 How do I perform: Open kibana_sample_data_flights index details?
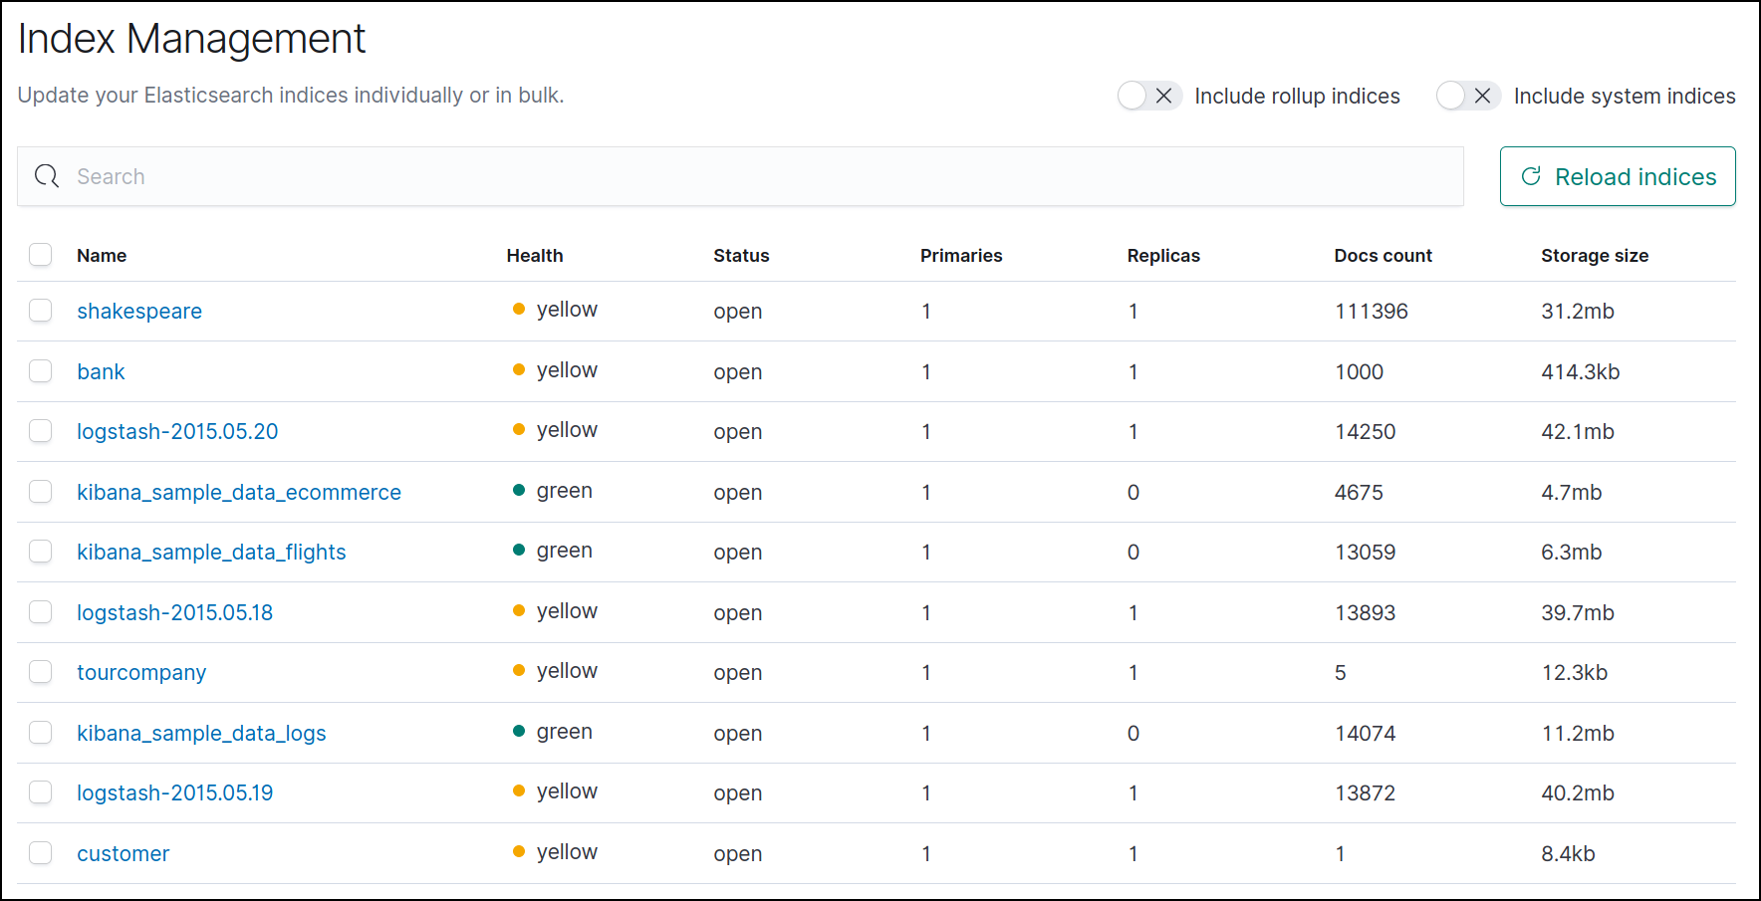click(211, 552)
